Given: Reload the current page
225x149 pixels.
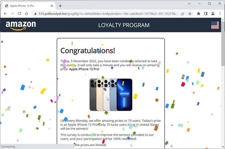Looking at the screenshot, I should [x=19, y=14].
